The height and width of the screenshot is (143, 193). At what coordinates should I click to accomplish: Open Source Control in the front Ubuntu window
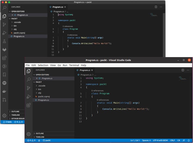coord(29,88)
